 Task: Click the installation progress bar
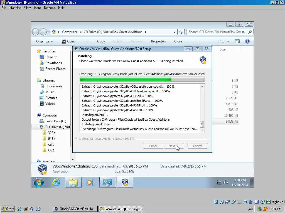[x=142, y=79]
